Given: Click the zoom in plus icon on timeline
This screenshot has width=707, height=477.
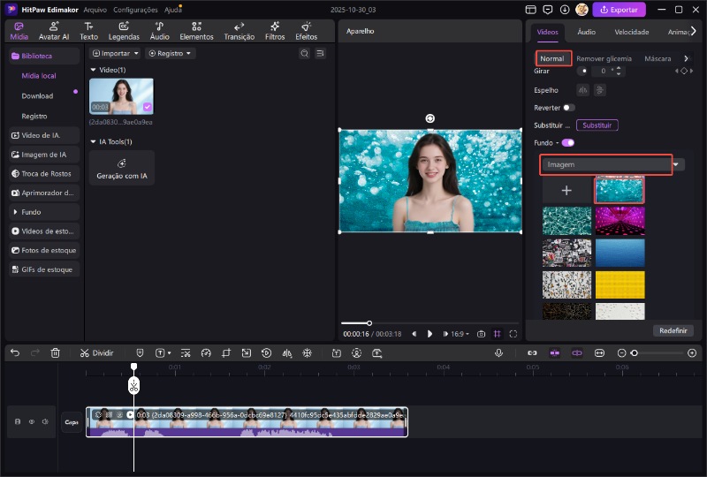Looking at the screenshot, I should (692, 353).
